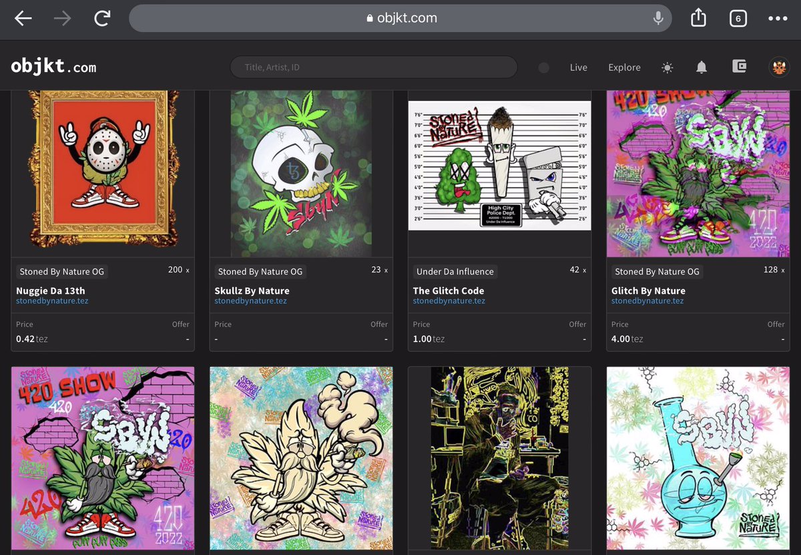The image size is (801, 555).
Task: Open notifications with the bell icon
Action: point(702,67)
